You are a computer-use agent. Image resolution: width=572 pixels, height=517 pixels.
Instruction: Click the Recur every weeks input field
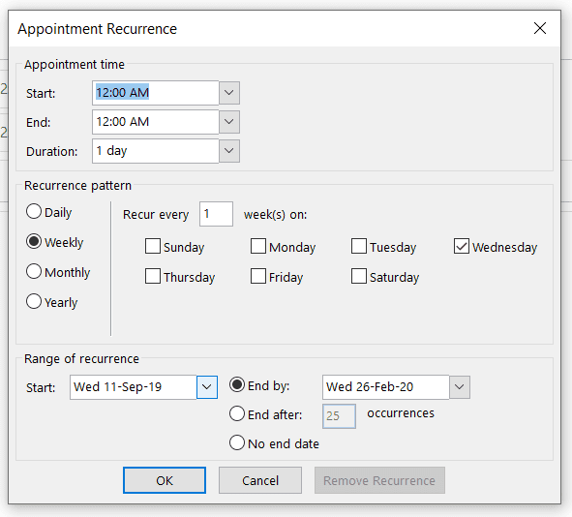tap(217, 214)
